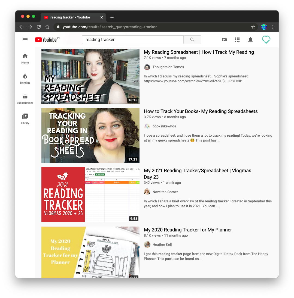Viewport: 294px width, 298px height.
Task: Click the bookslikewhoa channel avatar
Action: [x=147, y=126]
